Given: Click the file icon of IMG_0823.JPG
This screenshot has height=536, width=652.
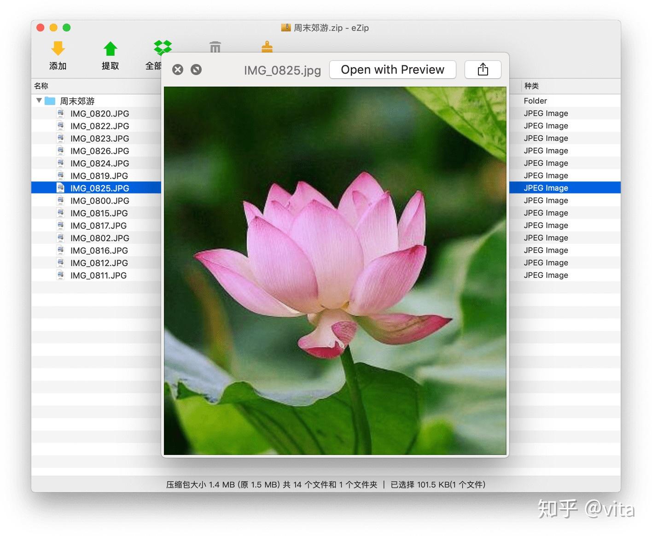Looking at the screenshot, I should [x=60, y=138].
